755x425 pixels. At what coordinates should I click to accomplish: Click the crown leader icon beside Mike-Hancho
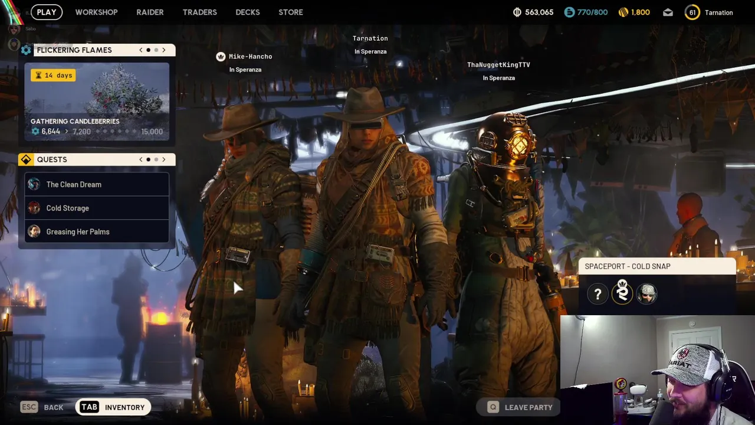coord(221,57)
